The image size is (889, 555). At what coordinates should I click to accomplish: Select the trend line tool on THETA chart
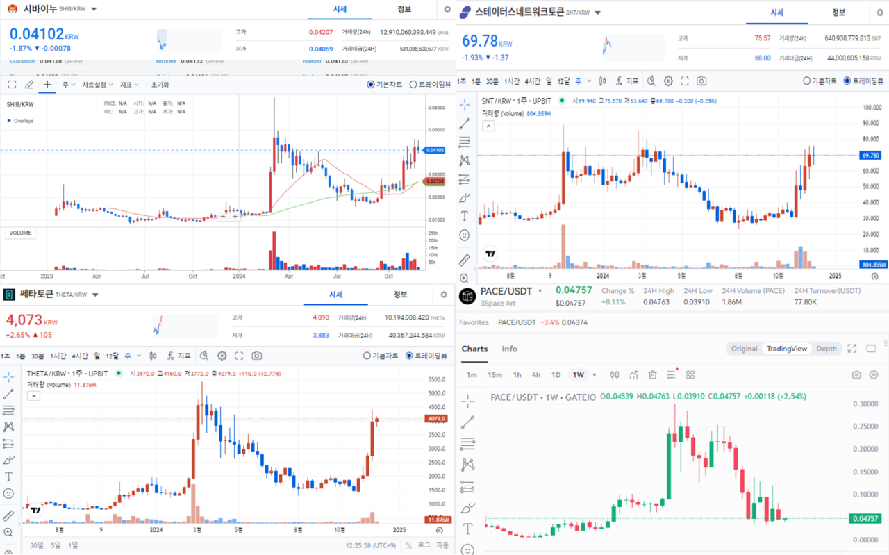(8, 395)
